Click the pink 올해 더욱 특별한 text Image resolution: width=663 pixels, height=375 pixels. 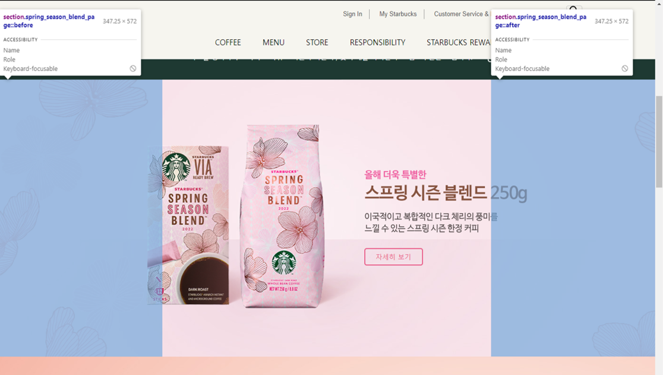pyautogui.click(x=395, y=174)
